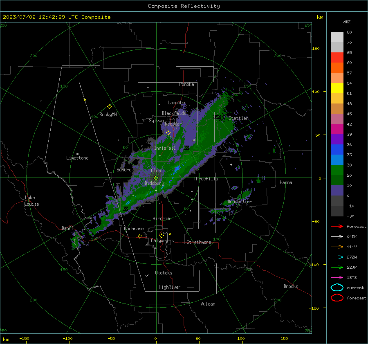Click the cyan 27ZW arrow legend icon
368x344 pixels.
(x=337, y=257)
